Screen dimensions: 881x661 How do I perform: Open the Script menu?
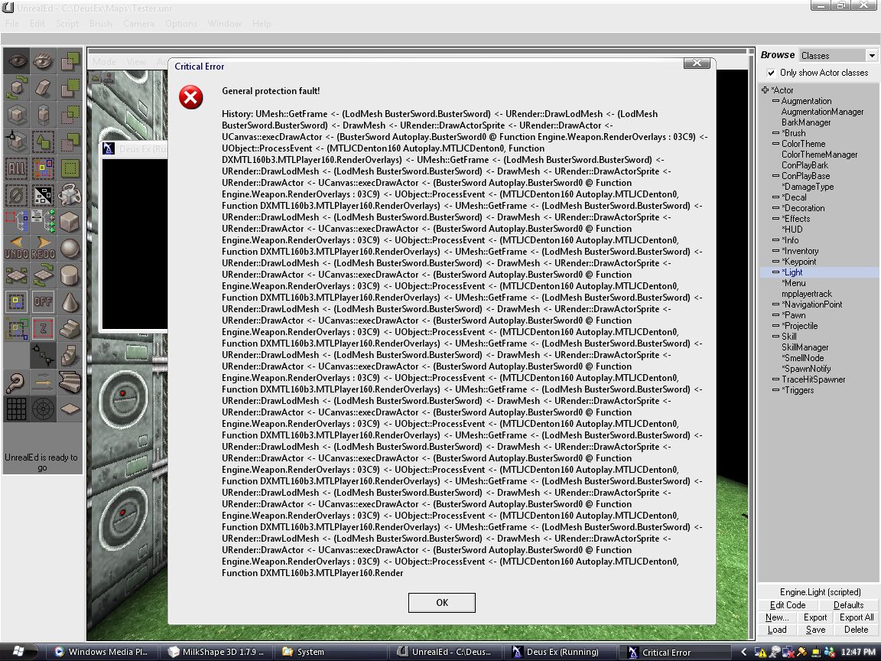click(x=67, y=24)
